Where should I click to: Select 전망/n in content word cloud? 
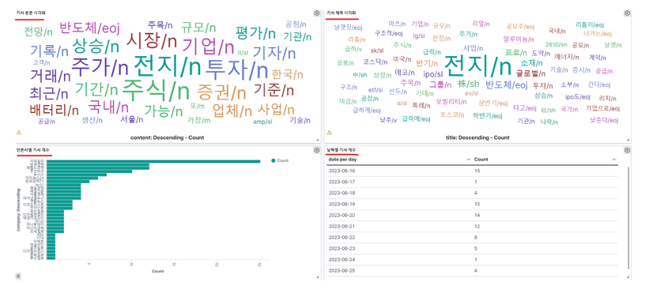coord(38,32)
